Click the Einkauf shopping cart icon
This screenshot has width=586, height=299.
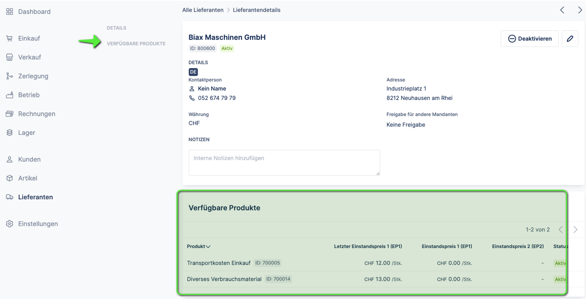[x=10, y=39]
